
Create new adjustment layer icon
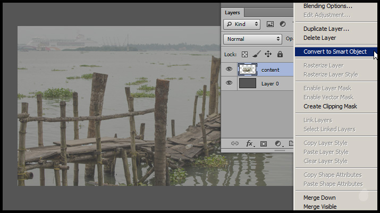278,143
